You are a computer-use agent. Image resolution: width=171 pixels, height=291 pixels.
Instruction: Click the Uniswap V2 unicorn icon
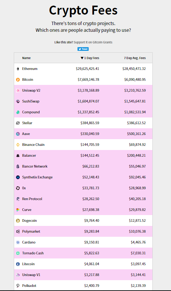click(x=18, y=91)
